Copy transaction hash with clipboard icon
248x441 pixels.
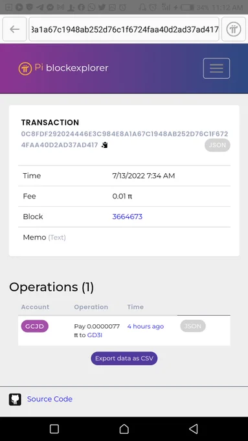click(105, 145)
